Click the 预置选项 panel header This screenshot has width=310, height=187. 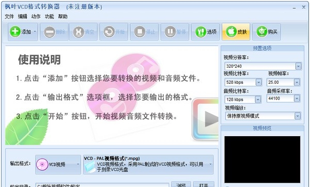(262, 48)
